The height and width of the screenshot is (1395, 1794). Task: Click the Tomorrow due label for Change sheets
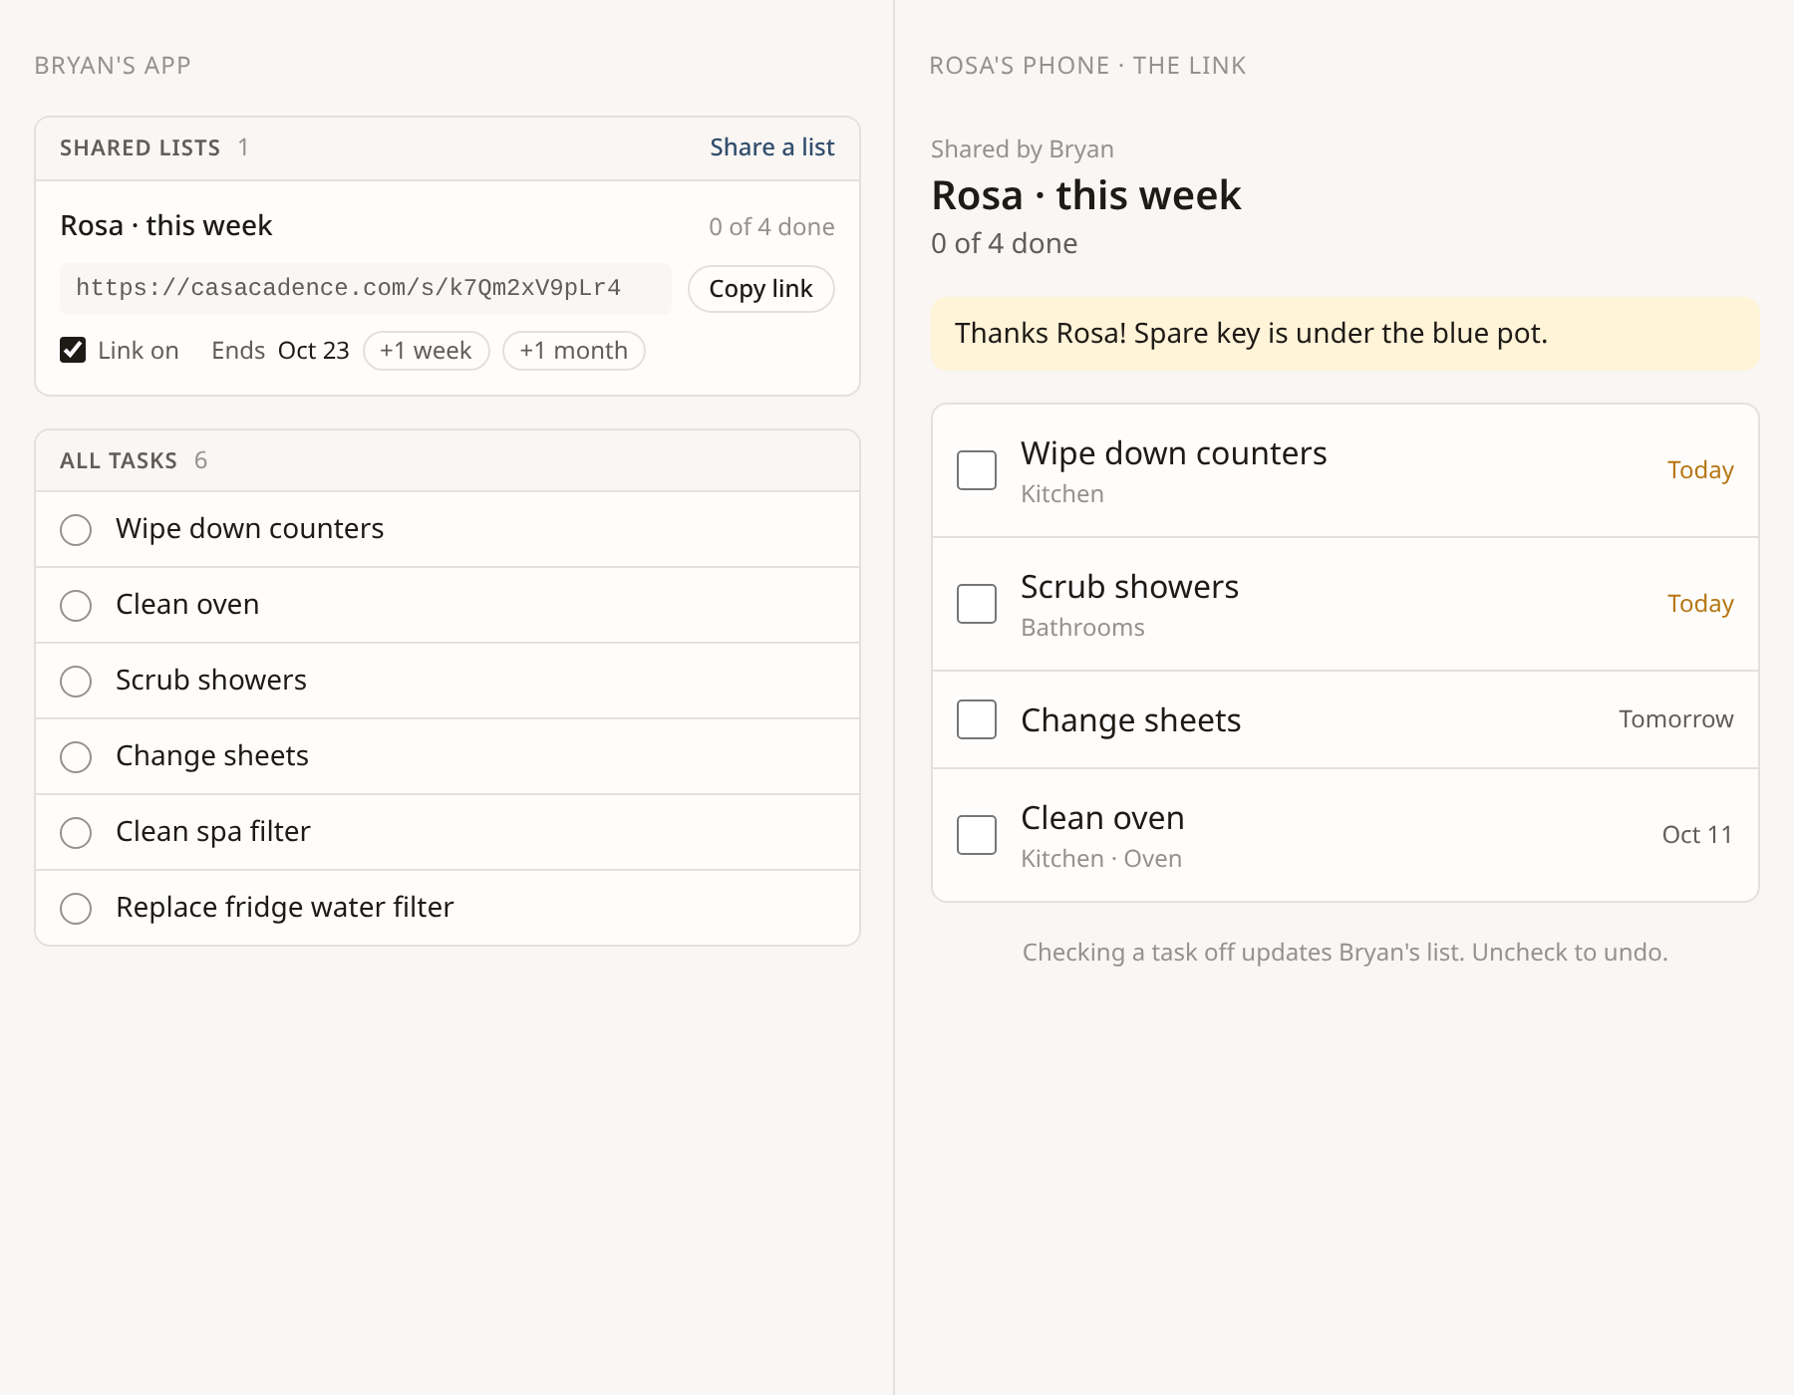click(1676, 719)
